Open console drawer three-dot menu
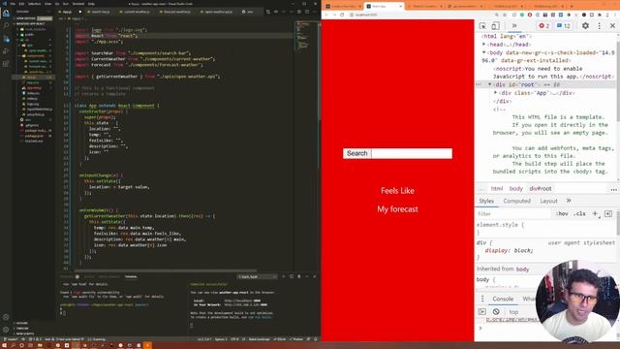Viewport: 620px width, 349px height. tap(482, 299)
